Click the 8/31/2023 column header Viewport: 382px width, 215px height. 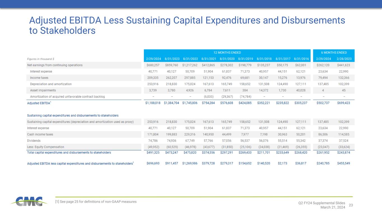(x=172, y=59)
